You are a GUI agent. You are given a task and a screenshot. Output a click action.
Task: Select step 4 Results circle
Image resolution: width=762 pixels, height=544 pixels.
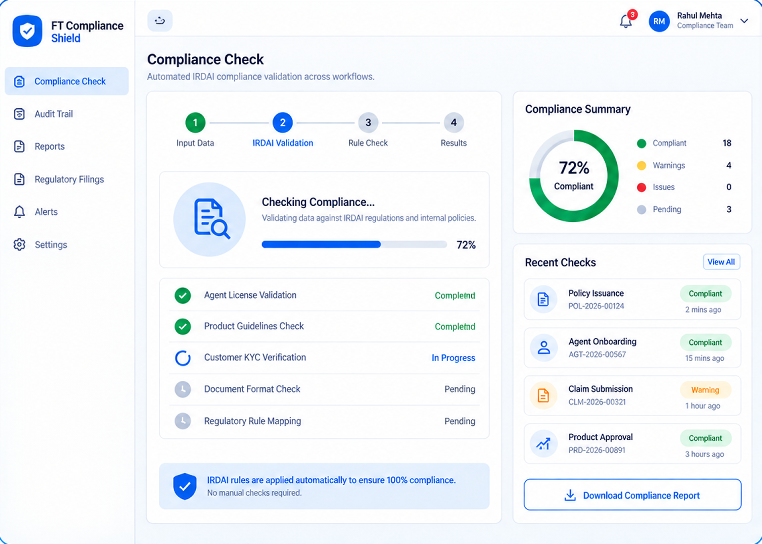[454, 123]
